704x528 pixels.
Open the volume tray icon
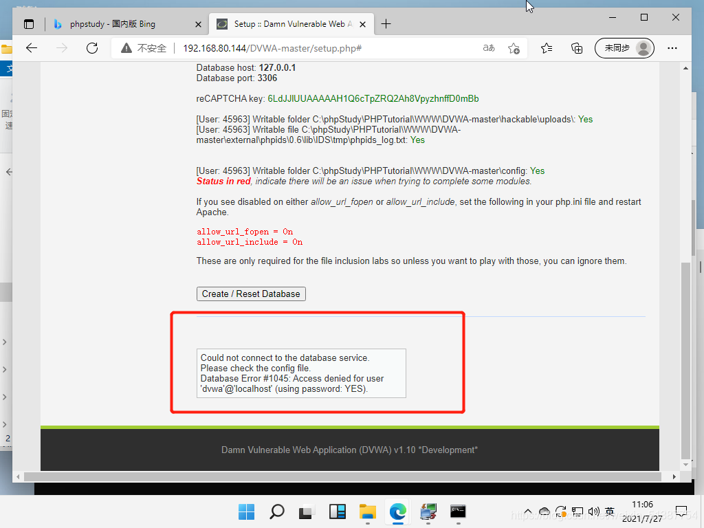(x=593, y=511)
